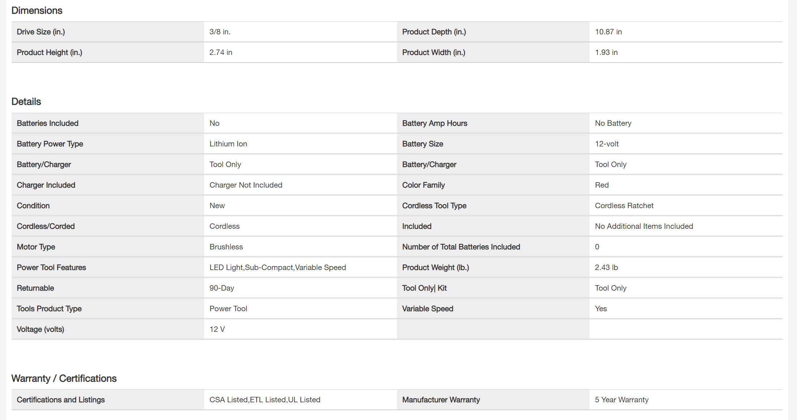The width and height of the screenshot is (797, 420).
Task: Click the Batteries Included label
Action: (x=47, y=123)
